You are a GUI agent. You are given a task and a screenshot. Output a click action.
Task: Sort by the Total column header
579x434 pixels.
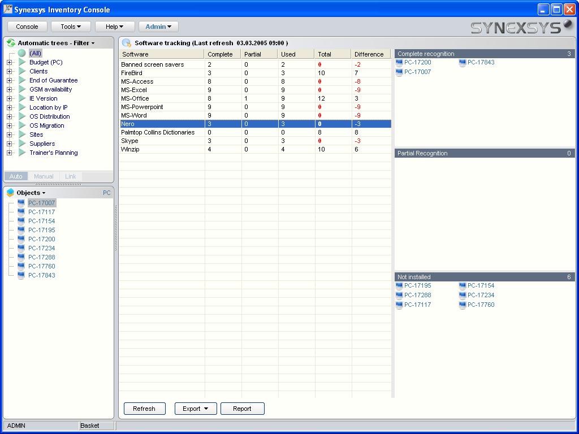tap(332, 54)
